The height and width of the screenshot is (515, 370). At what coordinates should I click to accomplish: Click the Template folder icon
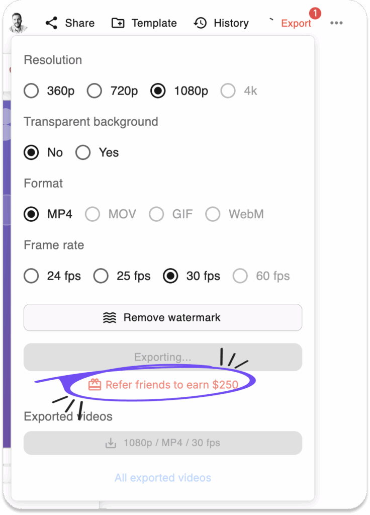click(118, 23)
